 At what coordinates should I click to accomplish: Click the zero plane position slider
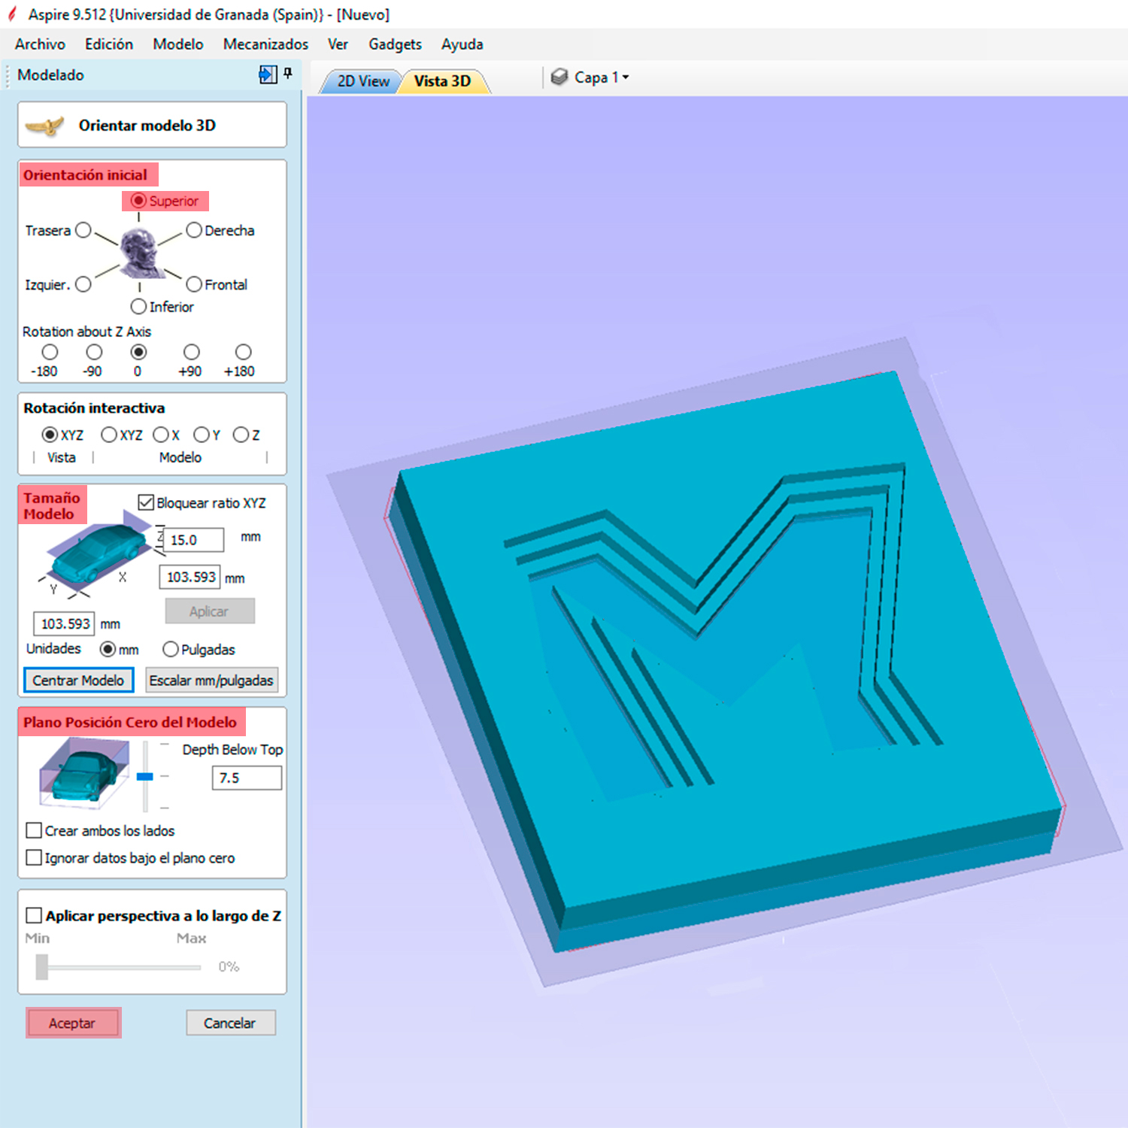tap(145, 776)
